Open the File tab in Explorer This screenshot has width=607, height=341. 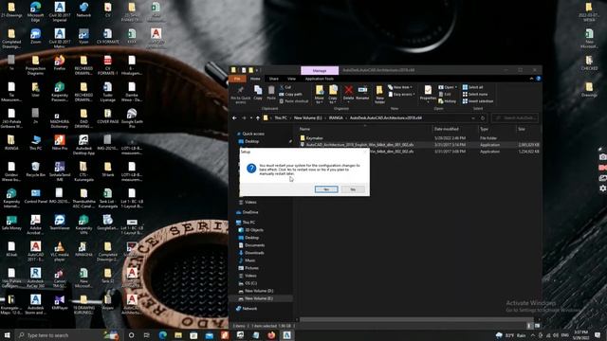237,79
